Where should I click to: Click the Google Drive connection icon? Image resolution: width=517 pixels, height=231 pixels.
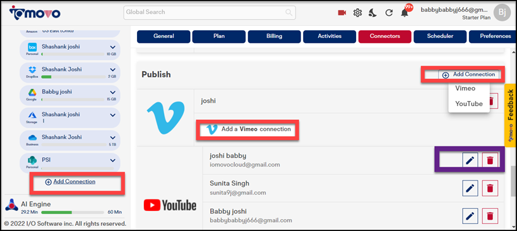32,93
